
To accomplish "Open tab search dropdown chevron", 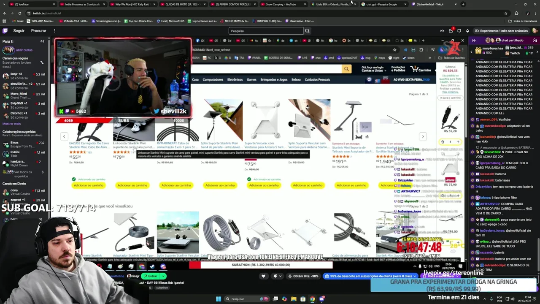I will pyautogui.click(x=4, y=4).
